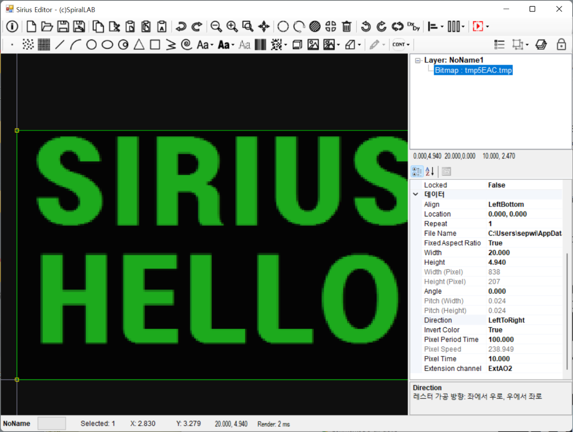
Task: Select Bitmap : tmp5EAC.tmp tree item
Action: point(473,70)
